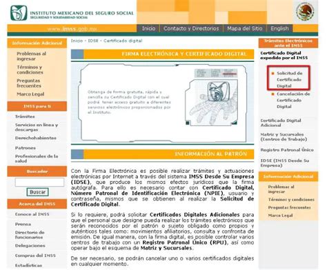Open Términos y condiciones in right sidebar

(x=291, y=200)
